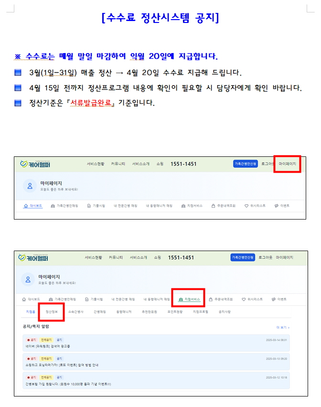The image size is (321, 407).
Task: Click the 기출시험 document icon in the first screenshot
Action: tap(89, 206)
